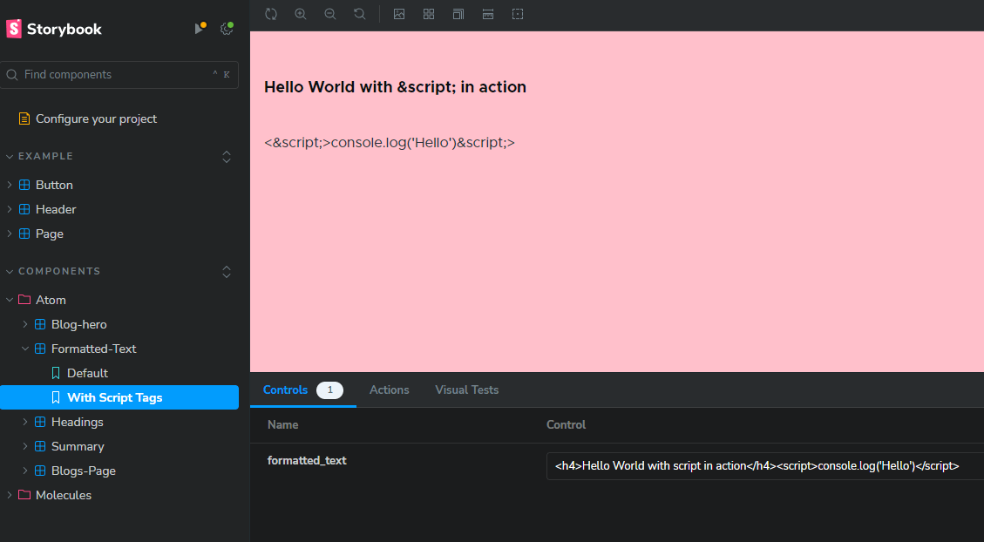Collapse the Atom folder

point(10,300)
